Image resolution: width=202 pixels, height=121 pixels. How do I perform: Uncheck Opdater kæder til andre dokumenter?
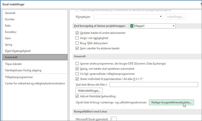(77, 33)
